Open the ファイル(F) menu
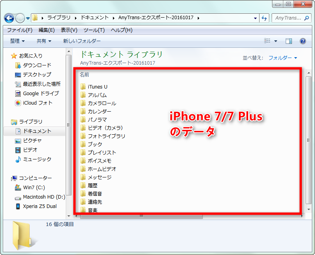 [20, 30]
